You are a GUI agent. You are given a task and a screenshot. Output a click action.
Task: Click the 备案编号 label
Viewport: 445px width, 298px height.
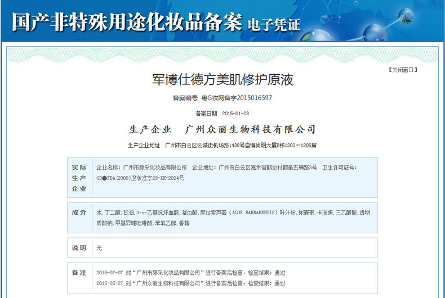185,98
